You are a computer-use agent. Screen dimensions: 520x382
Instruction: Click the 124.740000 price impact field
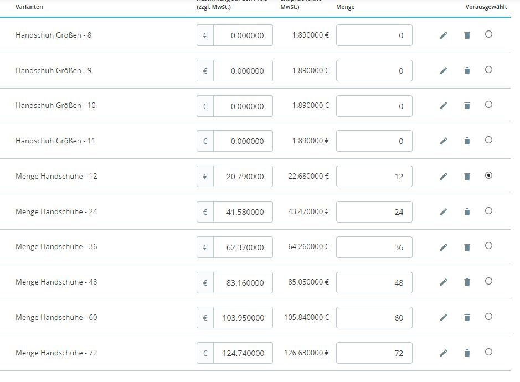coord(243,353)
